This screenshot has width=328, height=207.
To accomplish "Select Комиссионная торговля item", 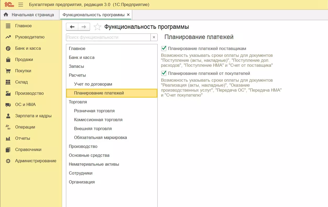I will [x=112, y=120].
